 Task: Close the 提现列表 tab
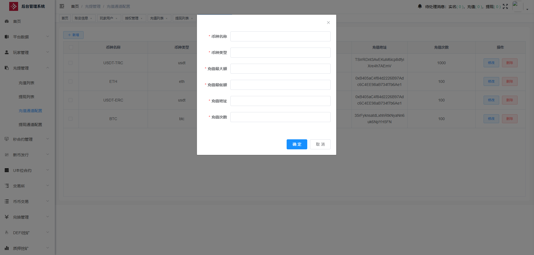click(192, 18)
